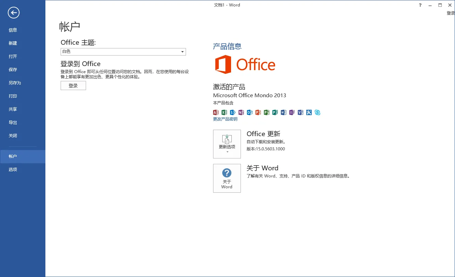The width and height of the screenshot is (455, 277).
Task: Restore the Word window size
Action: pyautogui.click(x=440, y=5)
